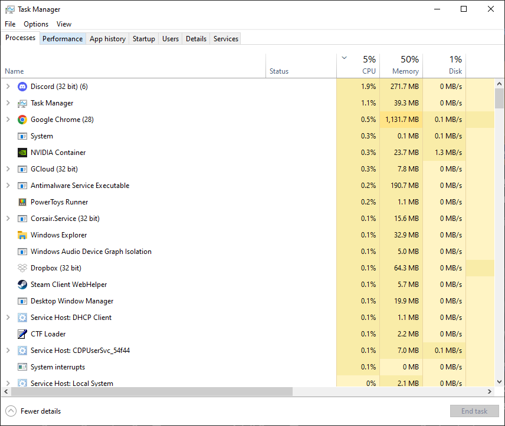Open the Options menu
This screenshot has height=426, width=505.
[x=36, y=24]
